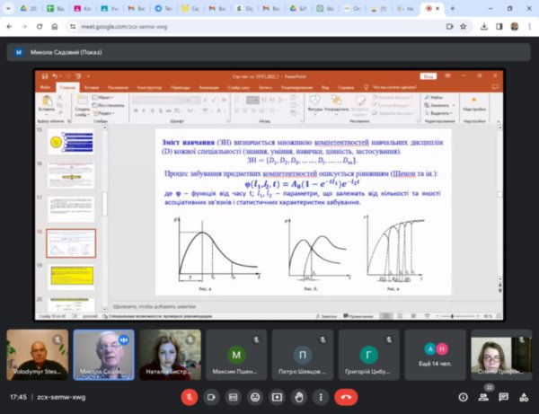Open more options three-dot menu
The height and width of the screenshot is (414, 539).
pos(321,396)
